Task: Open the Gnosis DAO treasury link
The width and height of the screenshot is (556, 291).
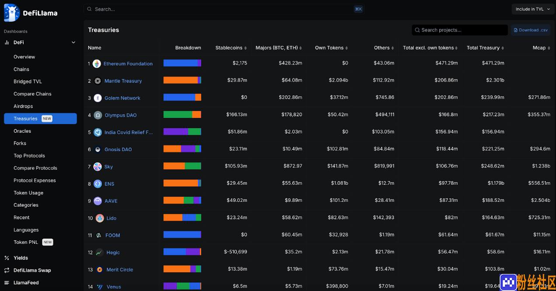Action: 118,149
